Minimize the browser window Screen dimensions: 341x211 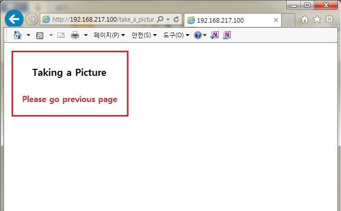[294, 6]
